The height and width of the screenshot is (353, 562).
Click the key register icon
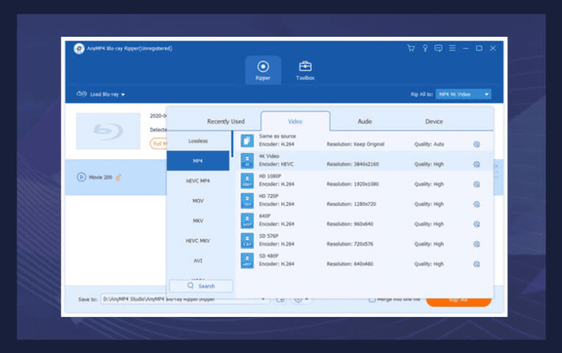pyautogui.click(x=425, y=49)
